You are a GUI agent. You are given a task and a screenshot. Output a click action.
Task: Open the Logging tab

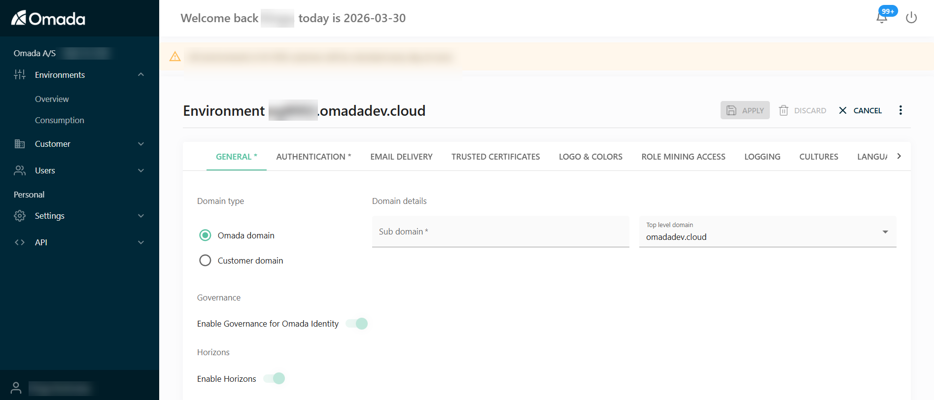[762, 157]
